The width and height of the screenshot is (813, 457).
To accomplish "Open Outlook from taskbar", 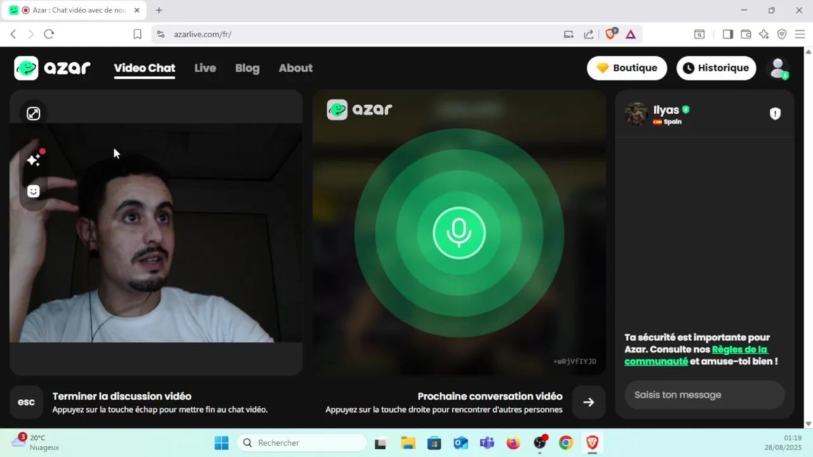I will pyautogui.click(x=460, y=443).
